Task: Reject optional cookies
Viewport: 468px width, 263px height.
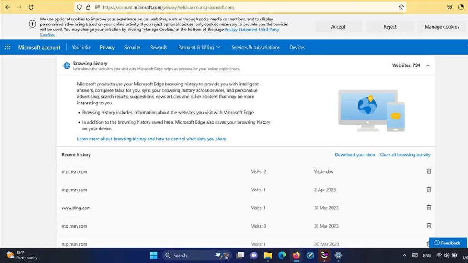Action: 390,26
